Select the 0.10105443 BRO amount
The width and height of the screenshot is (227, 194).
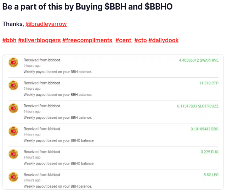click(x=204, y=129)
